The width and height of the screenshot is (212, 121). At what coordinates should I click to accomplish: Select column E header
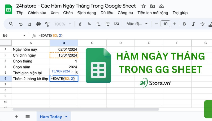click(x=149, y=43)
